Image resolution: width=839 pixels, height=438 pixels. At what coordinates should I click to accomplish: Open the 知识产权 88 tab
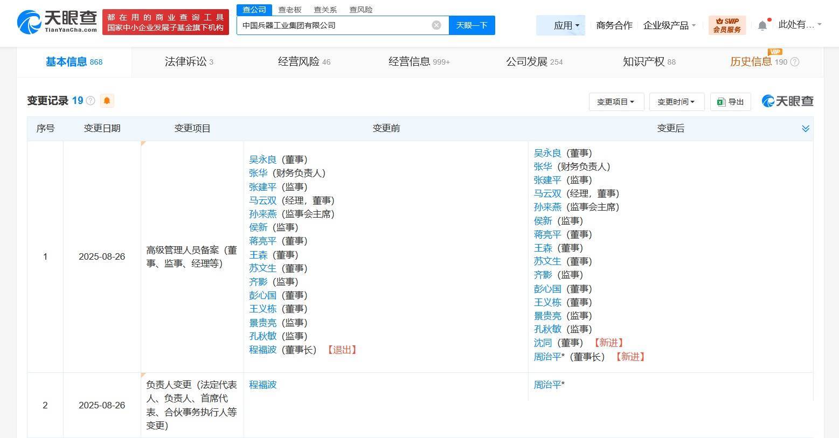click(x=649, y=62)
